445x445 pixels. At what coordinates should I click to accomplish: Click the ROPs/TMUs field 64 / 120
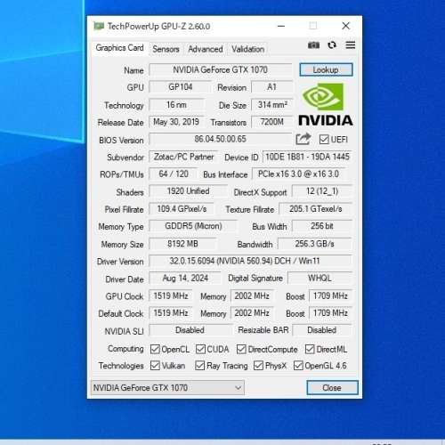pos(174,174)
